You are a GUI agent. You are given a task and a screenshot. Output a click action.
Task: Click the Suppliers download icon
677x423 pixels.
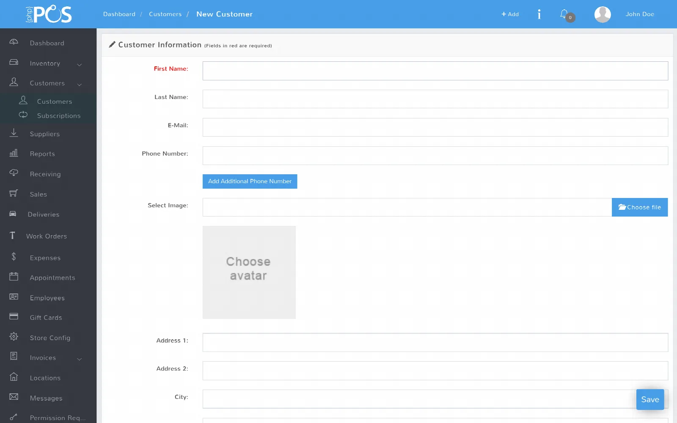[x=14, y=133]
